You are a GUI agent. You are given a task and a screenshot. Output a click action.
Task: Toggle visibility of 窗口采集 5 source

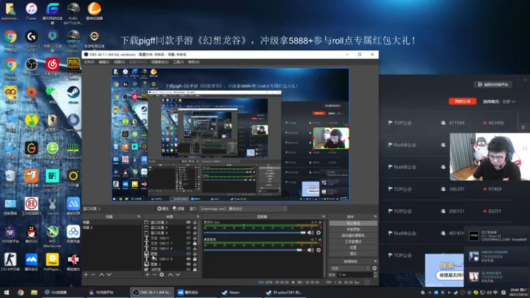(x=189, y=228)
